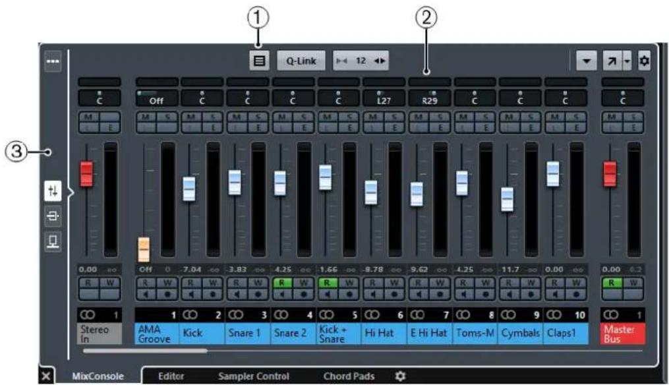Select the Kick channel name label

(x=202, y=334)
